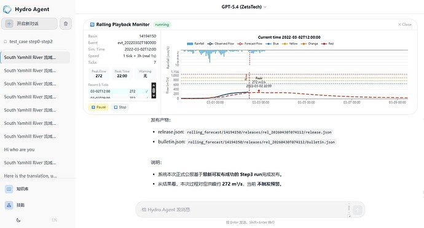Stop the rolling playback
424x228 pixels.
(x=120, y=107)
